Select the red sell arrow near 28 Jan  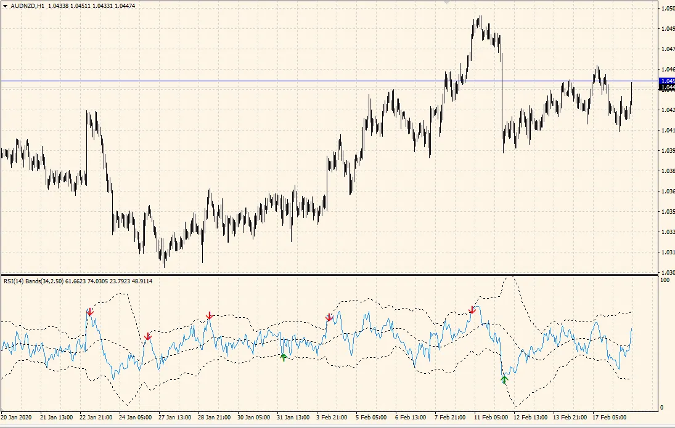[x=210, y=317]
